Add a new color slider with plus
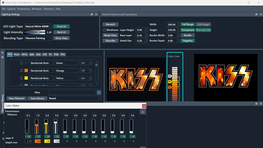This screenshot has height=148, width=263. click(143, 112)
